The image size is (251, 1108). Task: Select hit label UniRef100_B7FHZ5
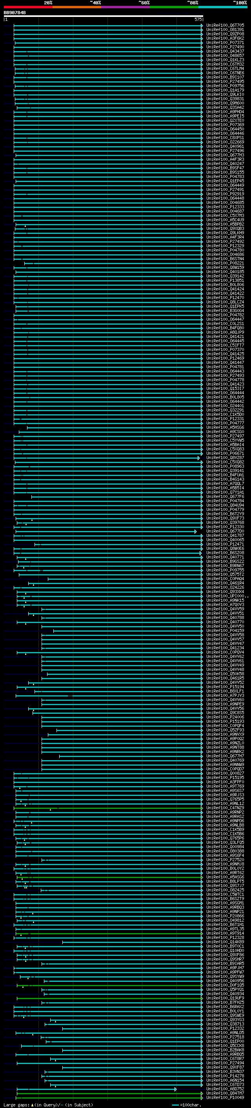coord(225,1003)
